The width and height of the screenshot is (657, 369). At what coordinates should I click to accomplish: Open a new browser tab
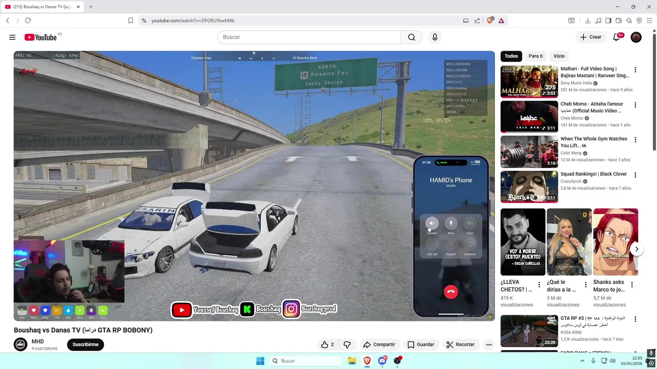(x=91, y=7)
